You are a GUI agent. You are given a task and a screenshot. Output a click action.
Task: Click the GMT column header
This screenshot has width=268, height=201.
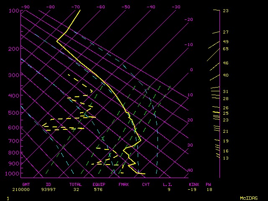click(x=26, y=184)
